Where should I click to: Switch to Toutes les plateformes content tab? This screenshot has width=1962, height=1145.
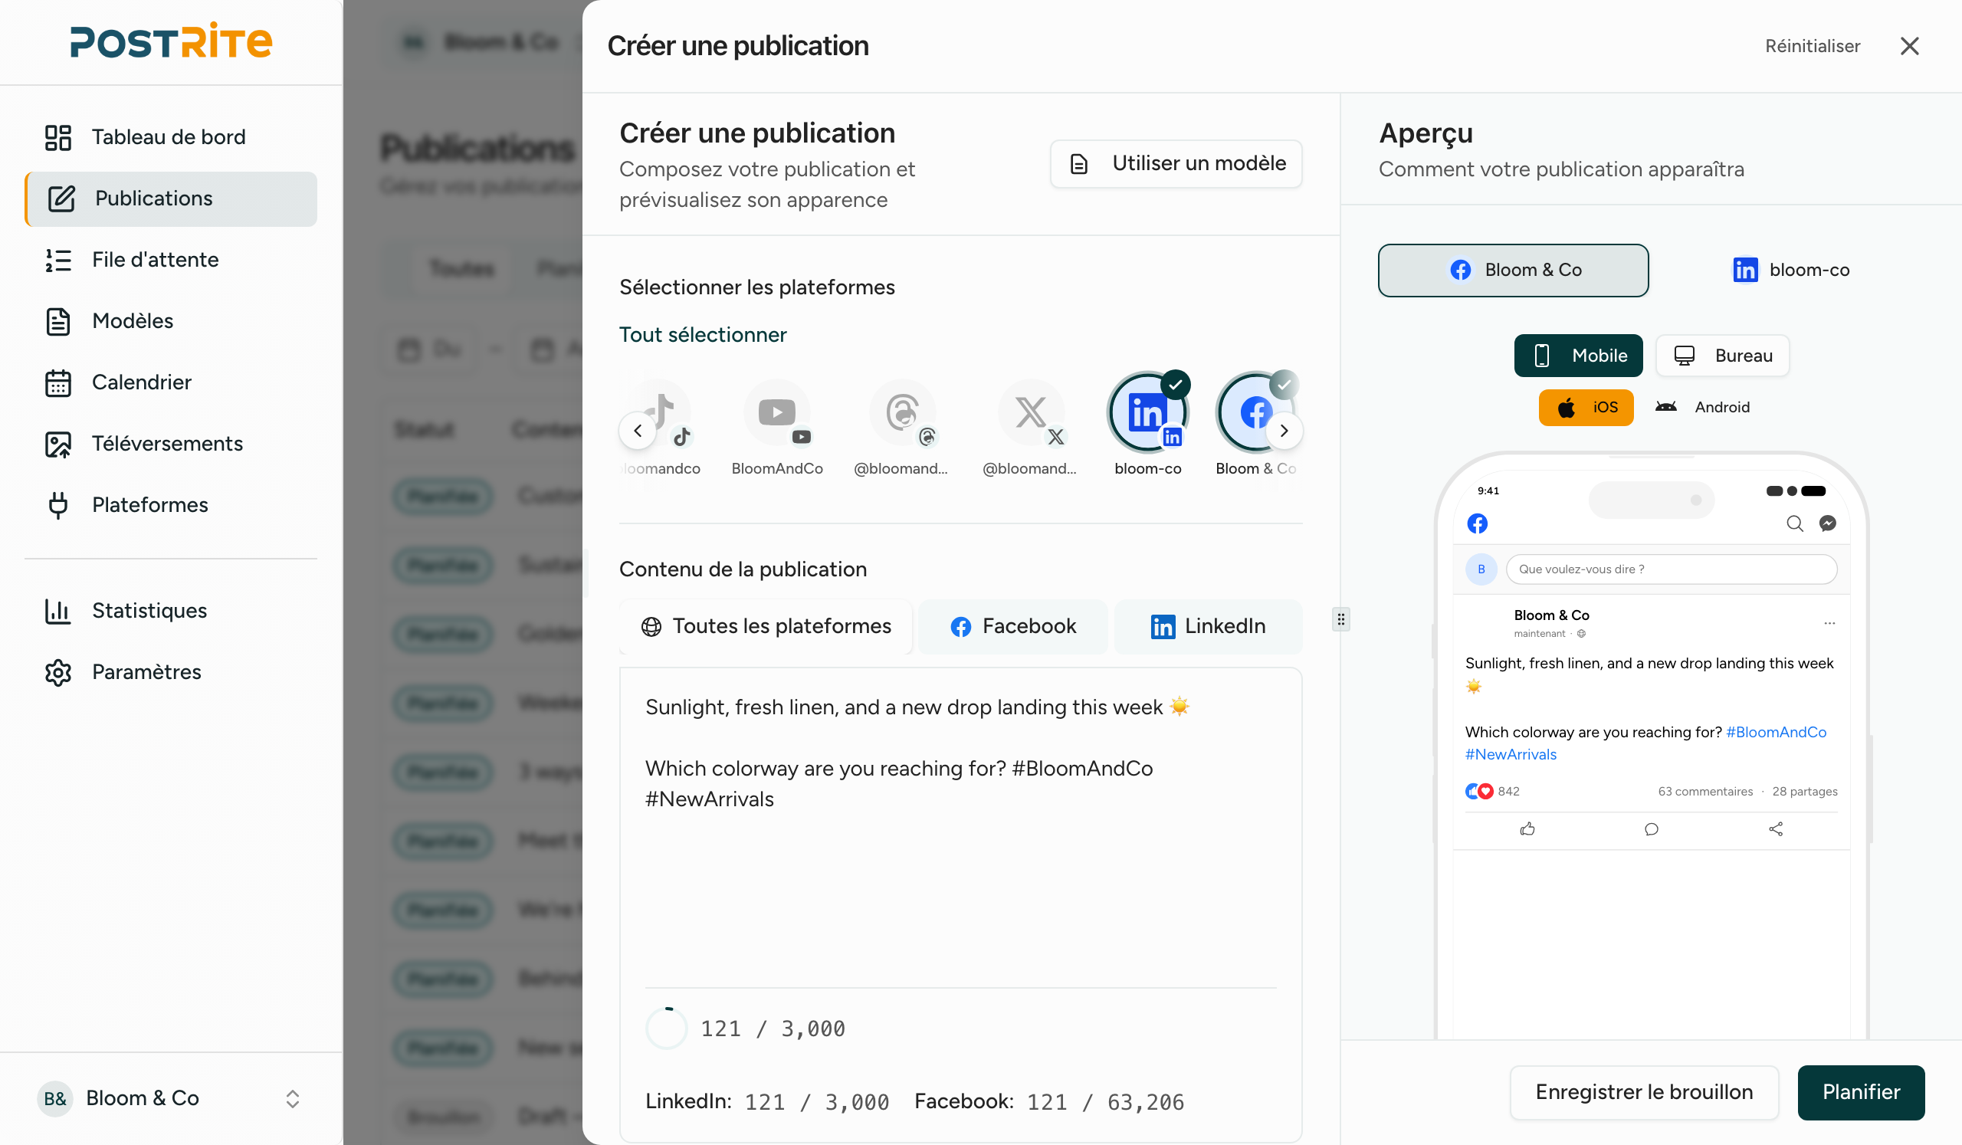coord(766,627)
